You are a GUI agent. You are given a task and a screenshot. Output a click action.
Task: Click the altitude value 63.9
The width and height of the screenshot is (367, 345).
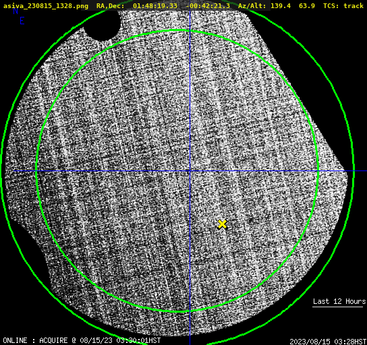(307, 5)
